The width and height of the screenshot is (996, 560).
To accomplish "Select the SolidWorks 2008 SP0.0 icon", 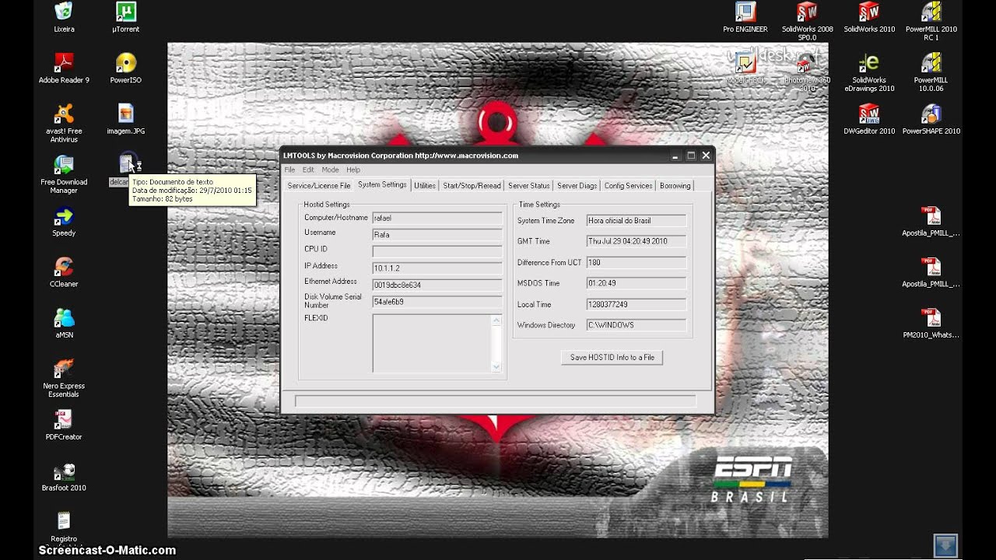I will tap(807, 12).
